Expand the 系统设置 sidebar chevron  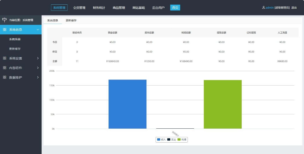[x=38, y=58]
